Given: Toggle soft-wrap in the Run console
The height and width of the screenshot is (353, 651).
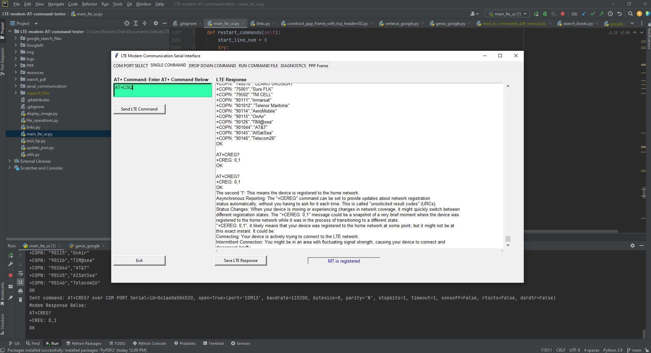Looking at the screenshot, I should tap(20, 274).
